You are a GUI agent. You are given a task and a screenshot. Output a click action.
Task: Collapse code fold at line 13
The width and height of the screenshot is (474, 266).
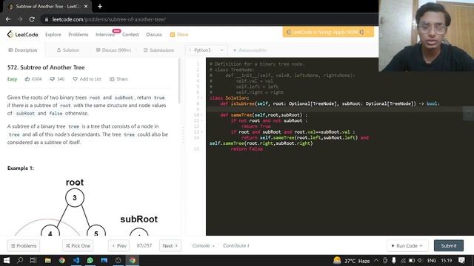pyautogui.click(x=201, y=132)
